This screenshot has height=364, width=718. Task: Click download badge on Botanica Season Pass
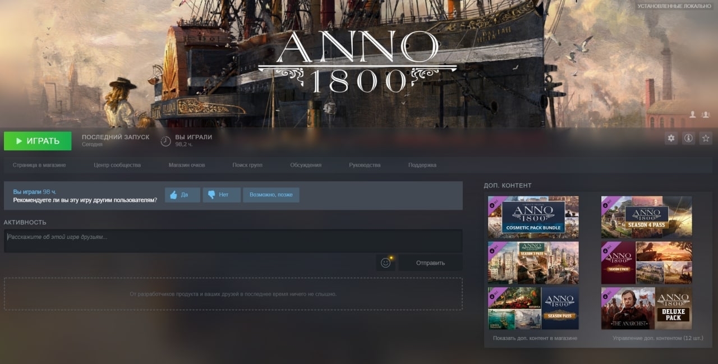[493, 296]
